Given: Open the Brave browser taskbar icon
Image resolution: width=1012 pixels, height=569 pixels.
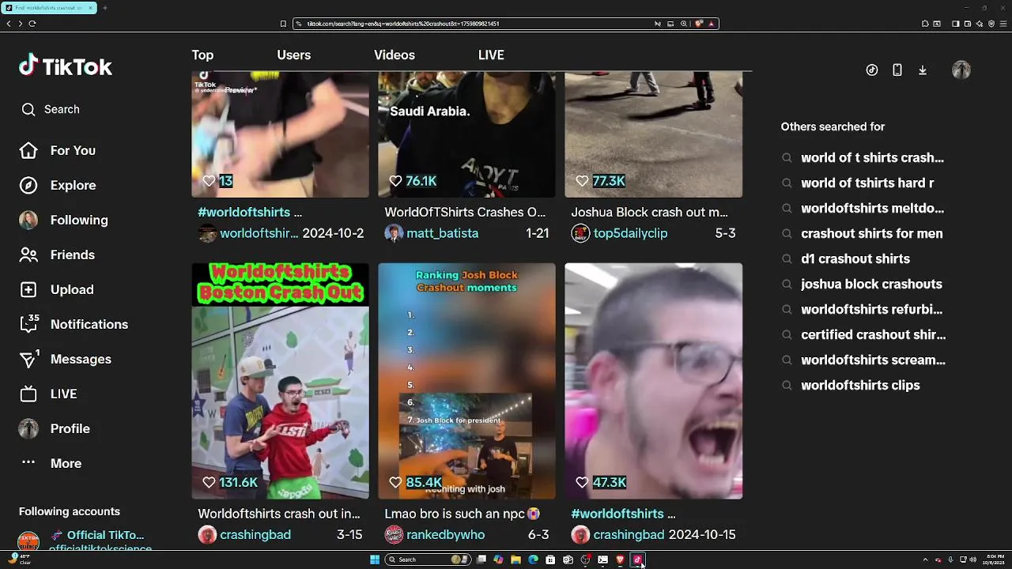Looking at the screenshot, I should tap(620, 560).
